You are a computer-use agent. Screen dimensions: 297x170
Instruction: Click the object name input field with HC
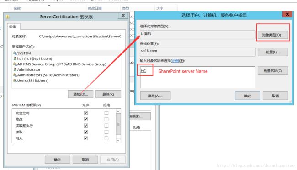[197, 77]
